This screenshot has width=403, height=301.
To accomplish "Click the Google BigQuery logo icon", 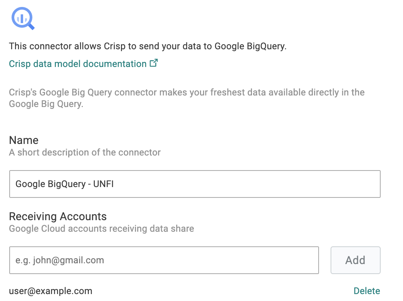I will (23, 18).
